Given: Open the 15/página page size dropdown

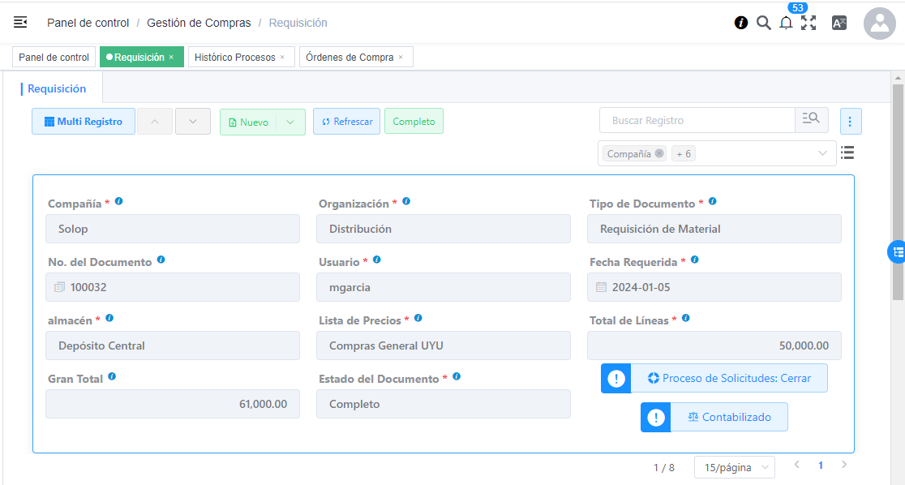Looking at the screenshot, I should point(734,467).
